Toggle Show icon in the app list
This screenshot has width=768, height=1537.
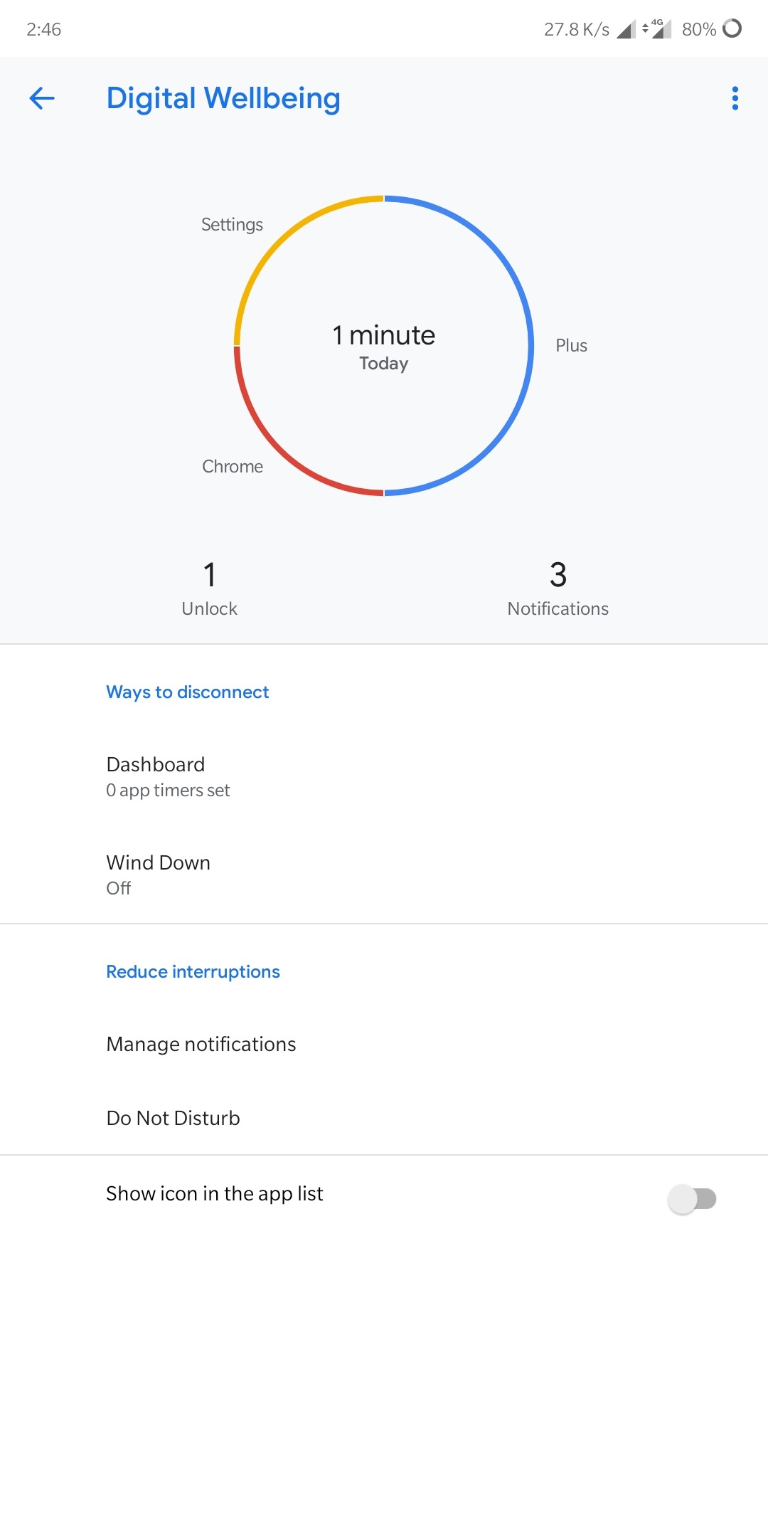pyautogui.click(x=691, y=1199)
